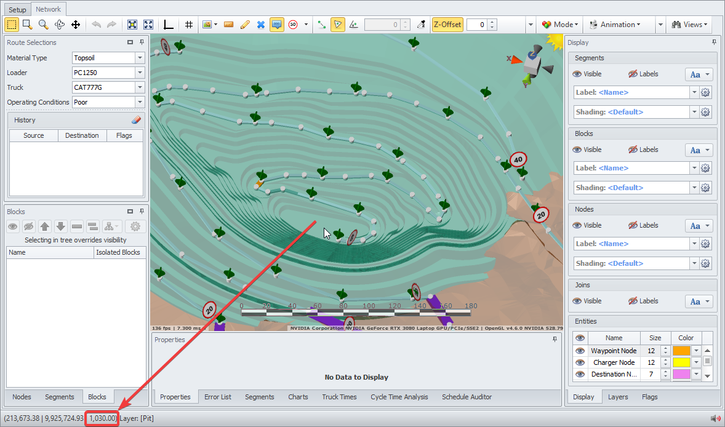Activate the ruler measure tool
Image resolution: width=725 pixels, height=427 pixels.
click(228, 25)
